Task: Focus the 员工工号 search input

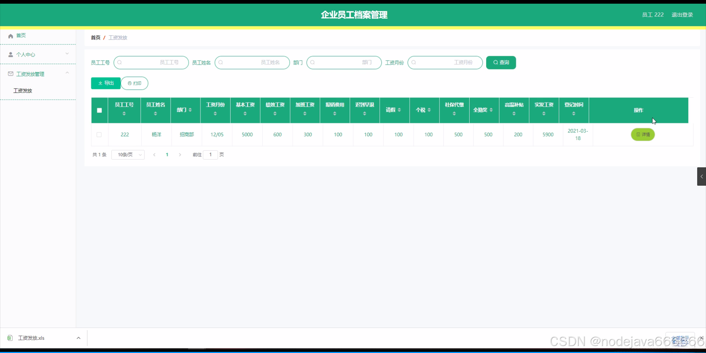Action: point(151,63)
